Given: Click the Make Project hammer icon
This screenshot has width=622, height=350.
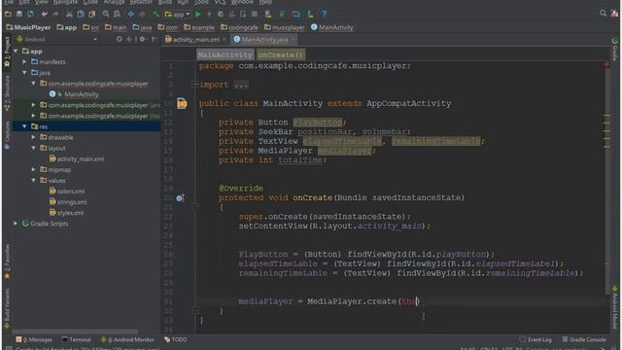Looking at the screenshot, I should 155,15.
